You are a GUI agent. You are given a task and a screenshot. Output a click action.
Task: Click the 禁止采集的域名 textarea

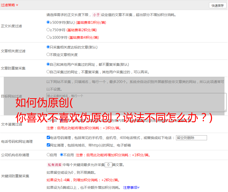(136, 102)
